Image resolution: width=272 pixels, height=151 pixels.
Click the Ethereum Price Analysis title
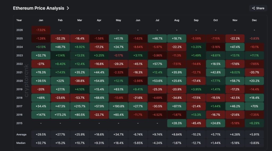[x=39, y=8]
